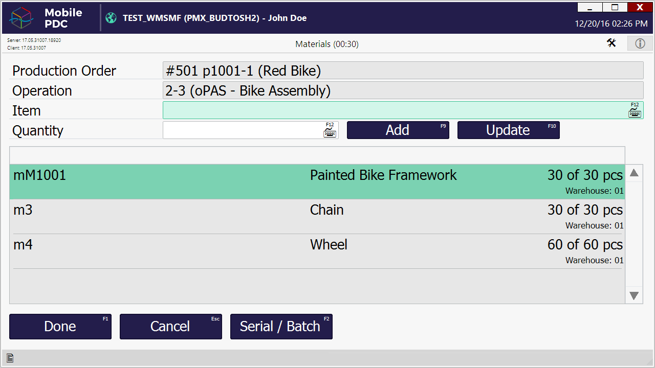Open the tools settings icon
The image size is (655, 368).
click(x=612, y=43)
